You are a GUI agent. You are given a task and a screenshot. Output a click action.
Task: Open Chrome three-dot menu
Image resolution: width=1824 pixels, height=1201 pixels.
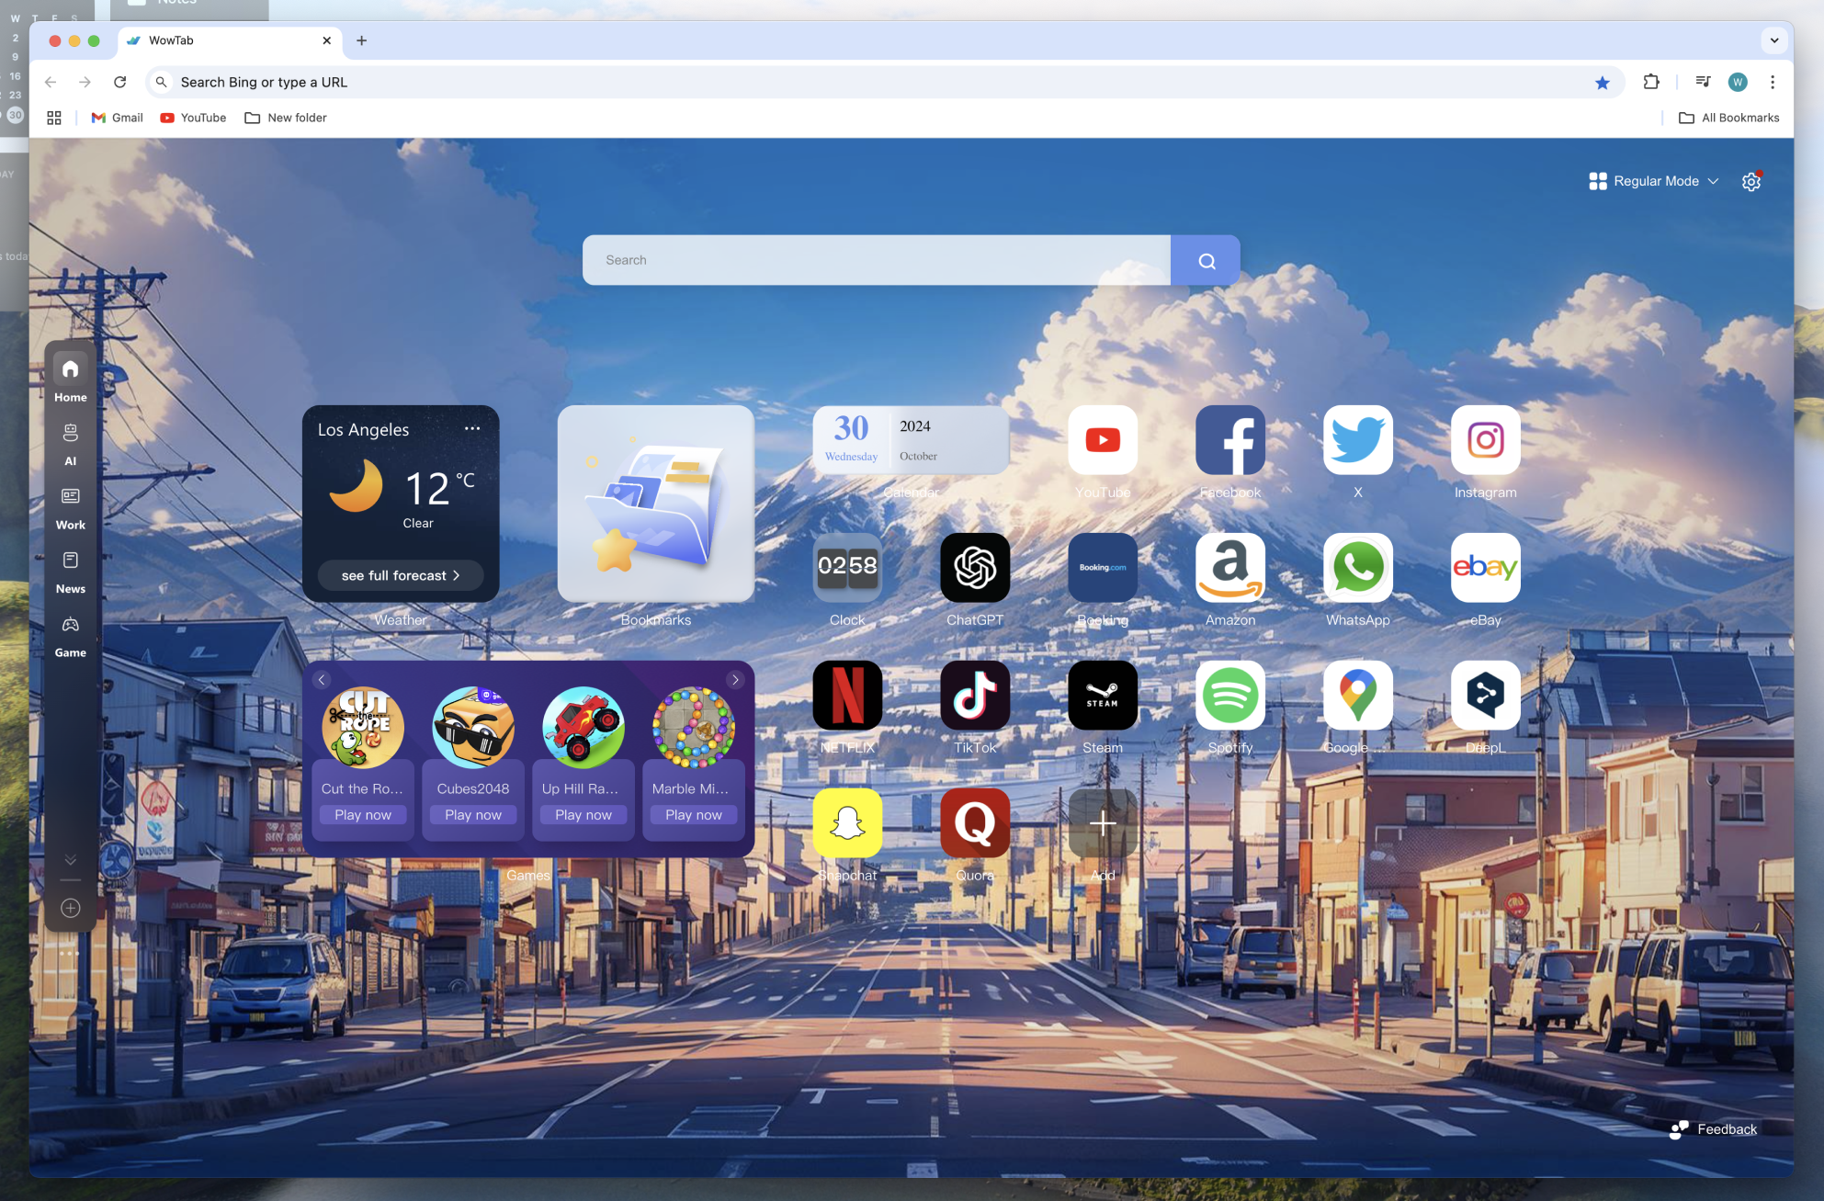tap(1773, 82)
